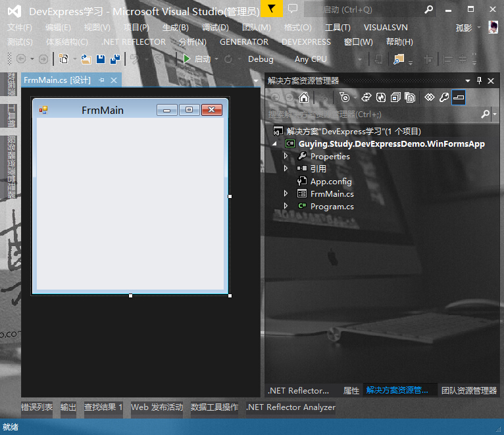
Task: Click the Save All toolbar icon
Action: pos(114,59)
